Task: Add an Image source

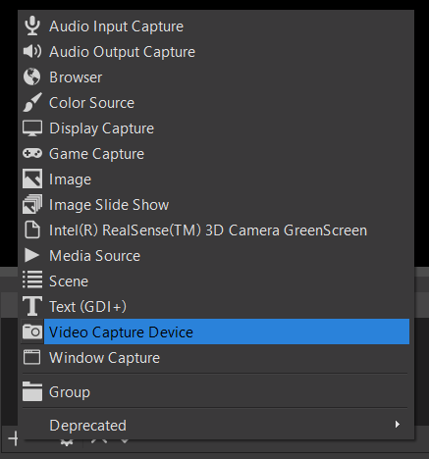Action: (216, 179)
